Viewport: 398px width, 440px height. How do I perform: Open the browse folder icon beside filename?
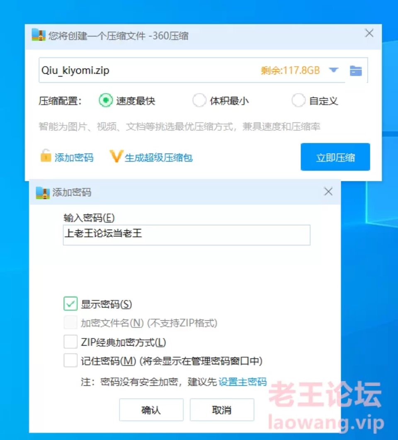pos(356,71)
